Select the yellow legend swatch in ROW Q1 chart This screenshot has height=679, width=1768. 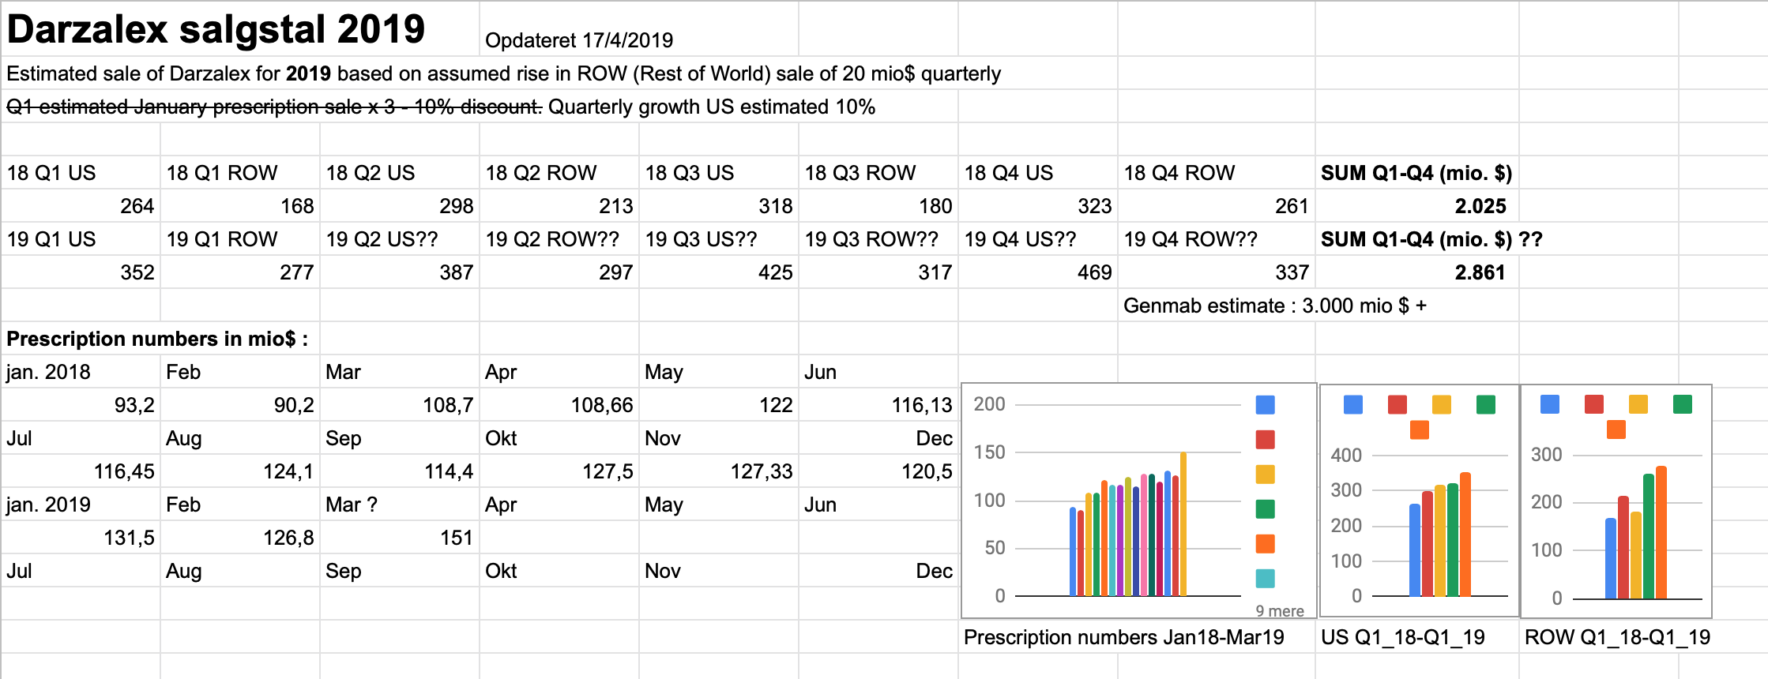tap(1638, 404)
